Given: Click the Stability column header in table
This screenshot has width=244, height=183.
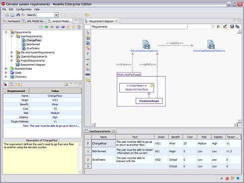Looking at the screenshot, I should click(x=218, y=137).
